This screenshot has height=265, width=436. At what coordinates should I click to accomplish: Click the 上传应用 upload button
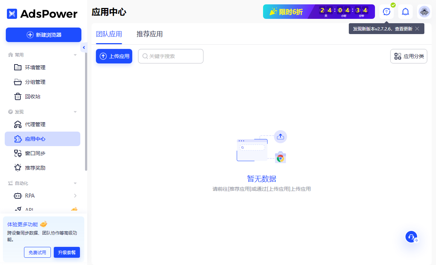(114, 56)
